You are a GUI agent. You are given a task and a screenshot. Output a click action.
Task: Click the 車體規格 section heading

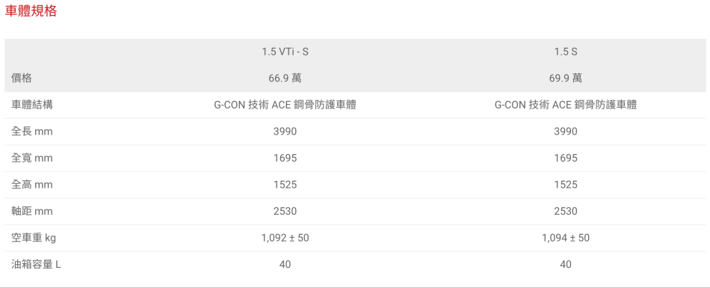(x=31, y=11)
